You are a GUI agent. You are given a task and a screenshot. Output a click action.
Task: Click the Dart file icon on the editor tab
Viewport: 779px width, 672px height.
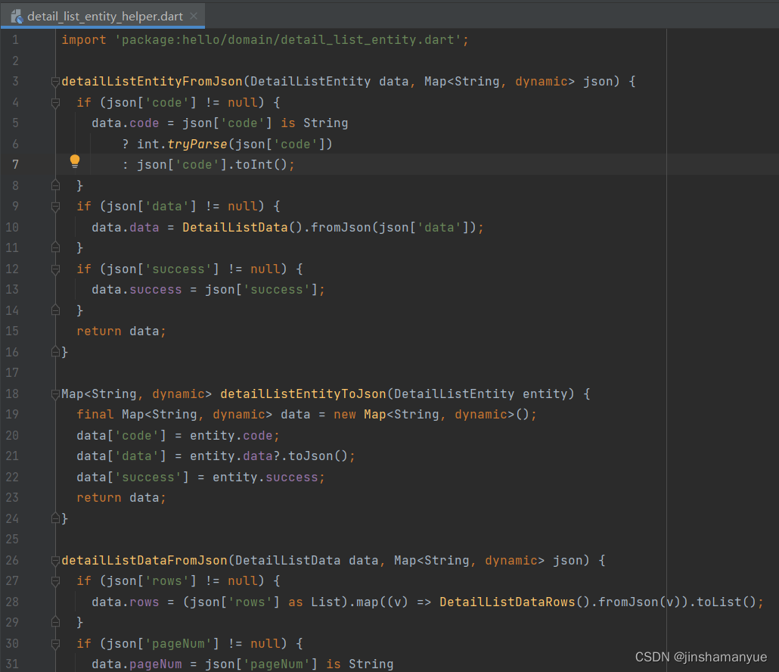(15, 15)
